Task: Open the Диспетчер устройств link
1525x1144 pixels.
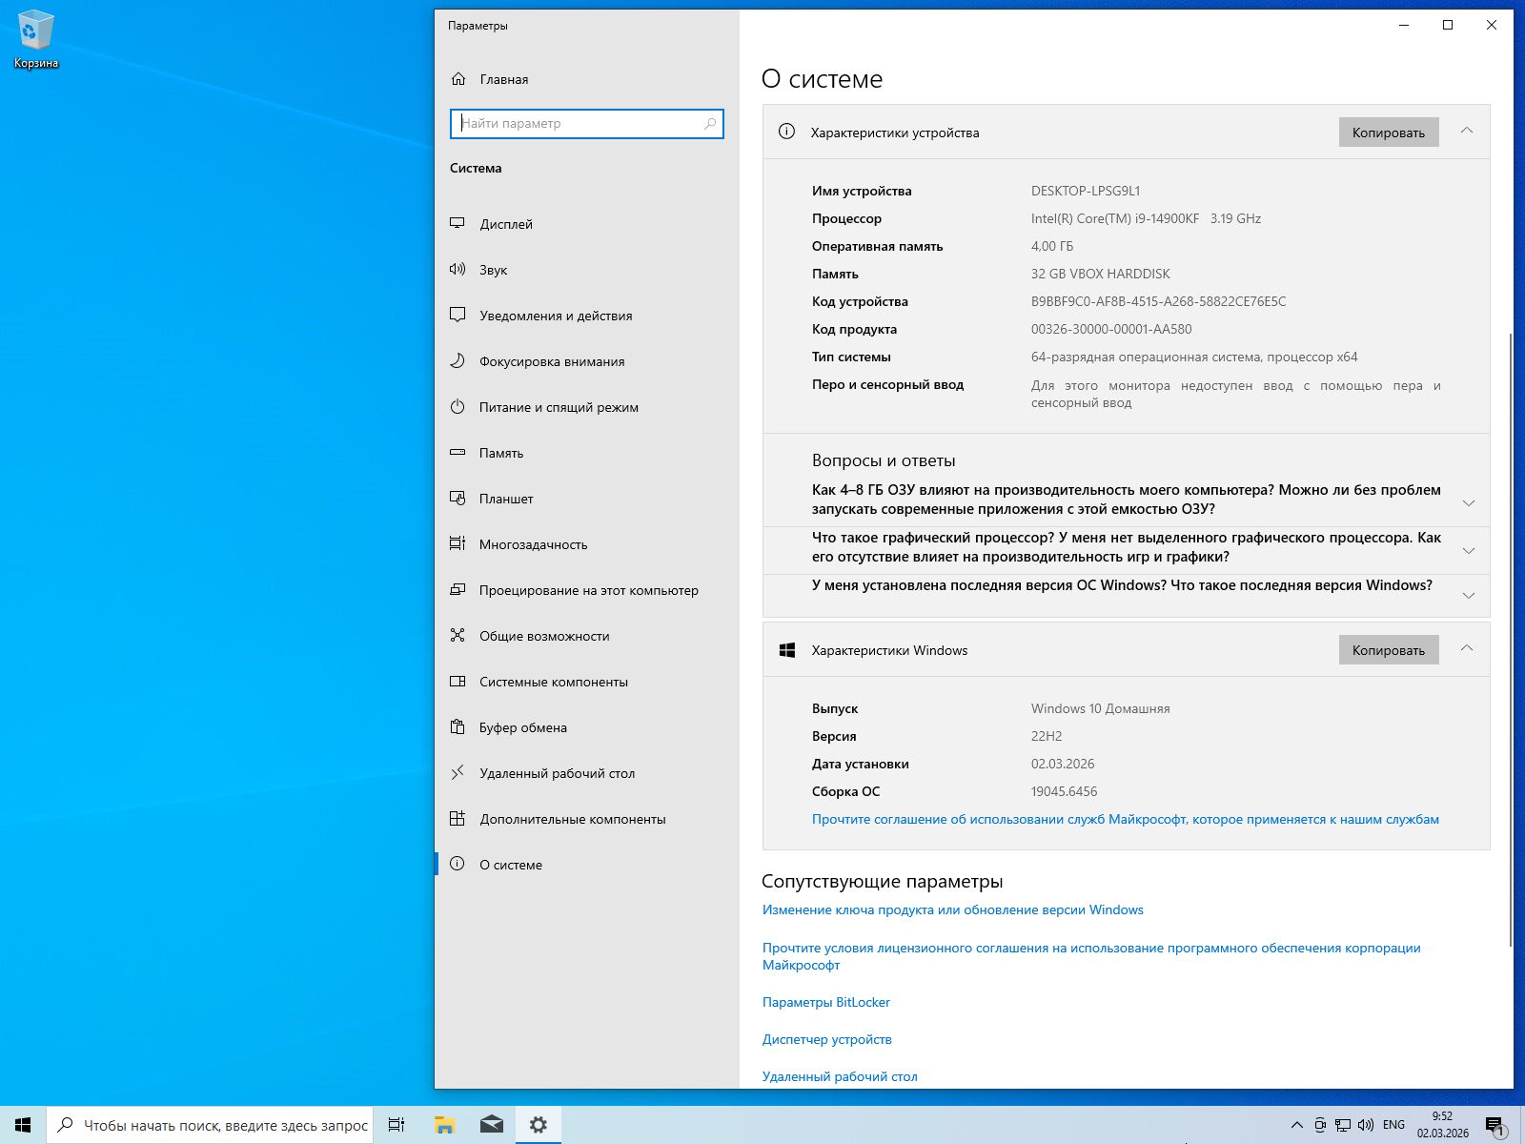Action: [x=826, y=1039]
